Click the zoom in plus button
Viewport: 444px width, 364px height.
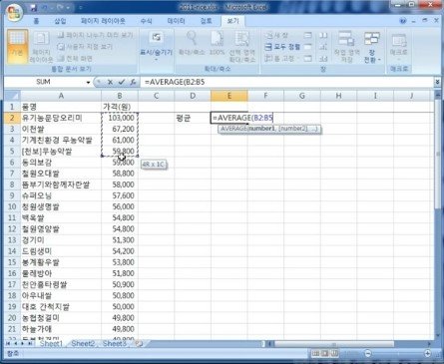[428, 353]
